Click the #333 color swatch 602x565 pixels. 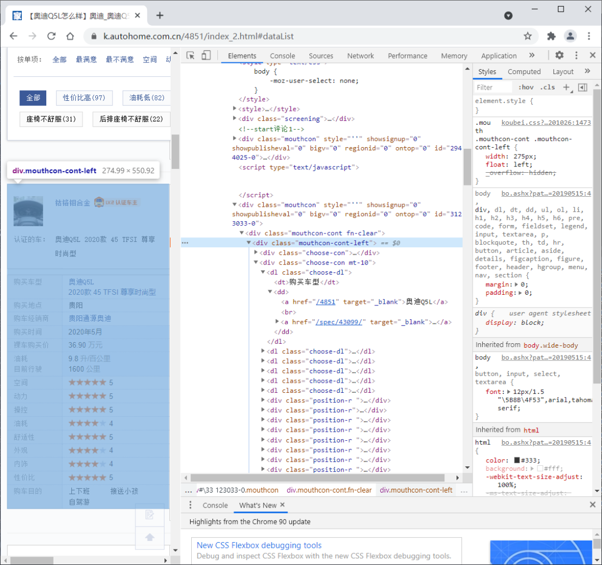[517, 460]
